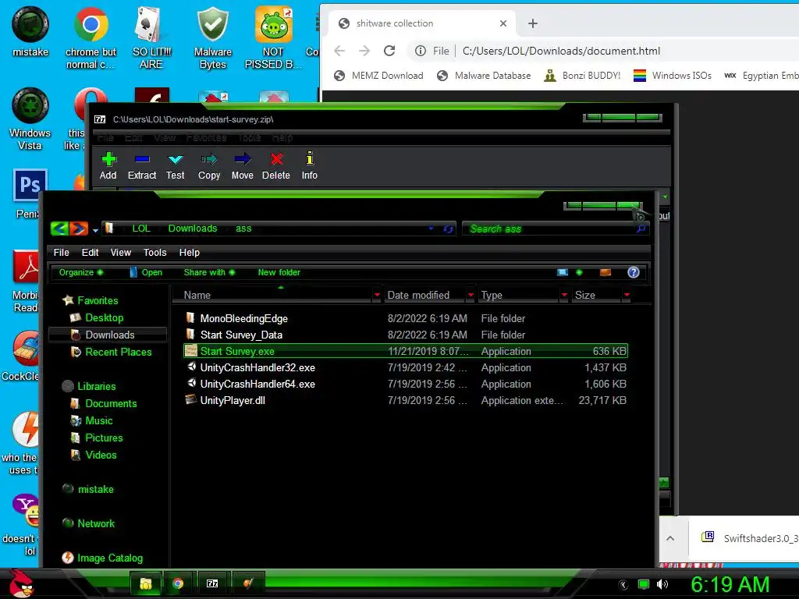Viewport: 799px width, 599px height.
Task: Open Explorer help question mark icon
Action: pos(634,272)
